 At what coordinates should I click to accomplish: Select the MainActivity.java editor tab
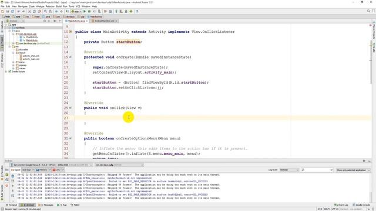coord(76,21)
